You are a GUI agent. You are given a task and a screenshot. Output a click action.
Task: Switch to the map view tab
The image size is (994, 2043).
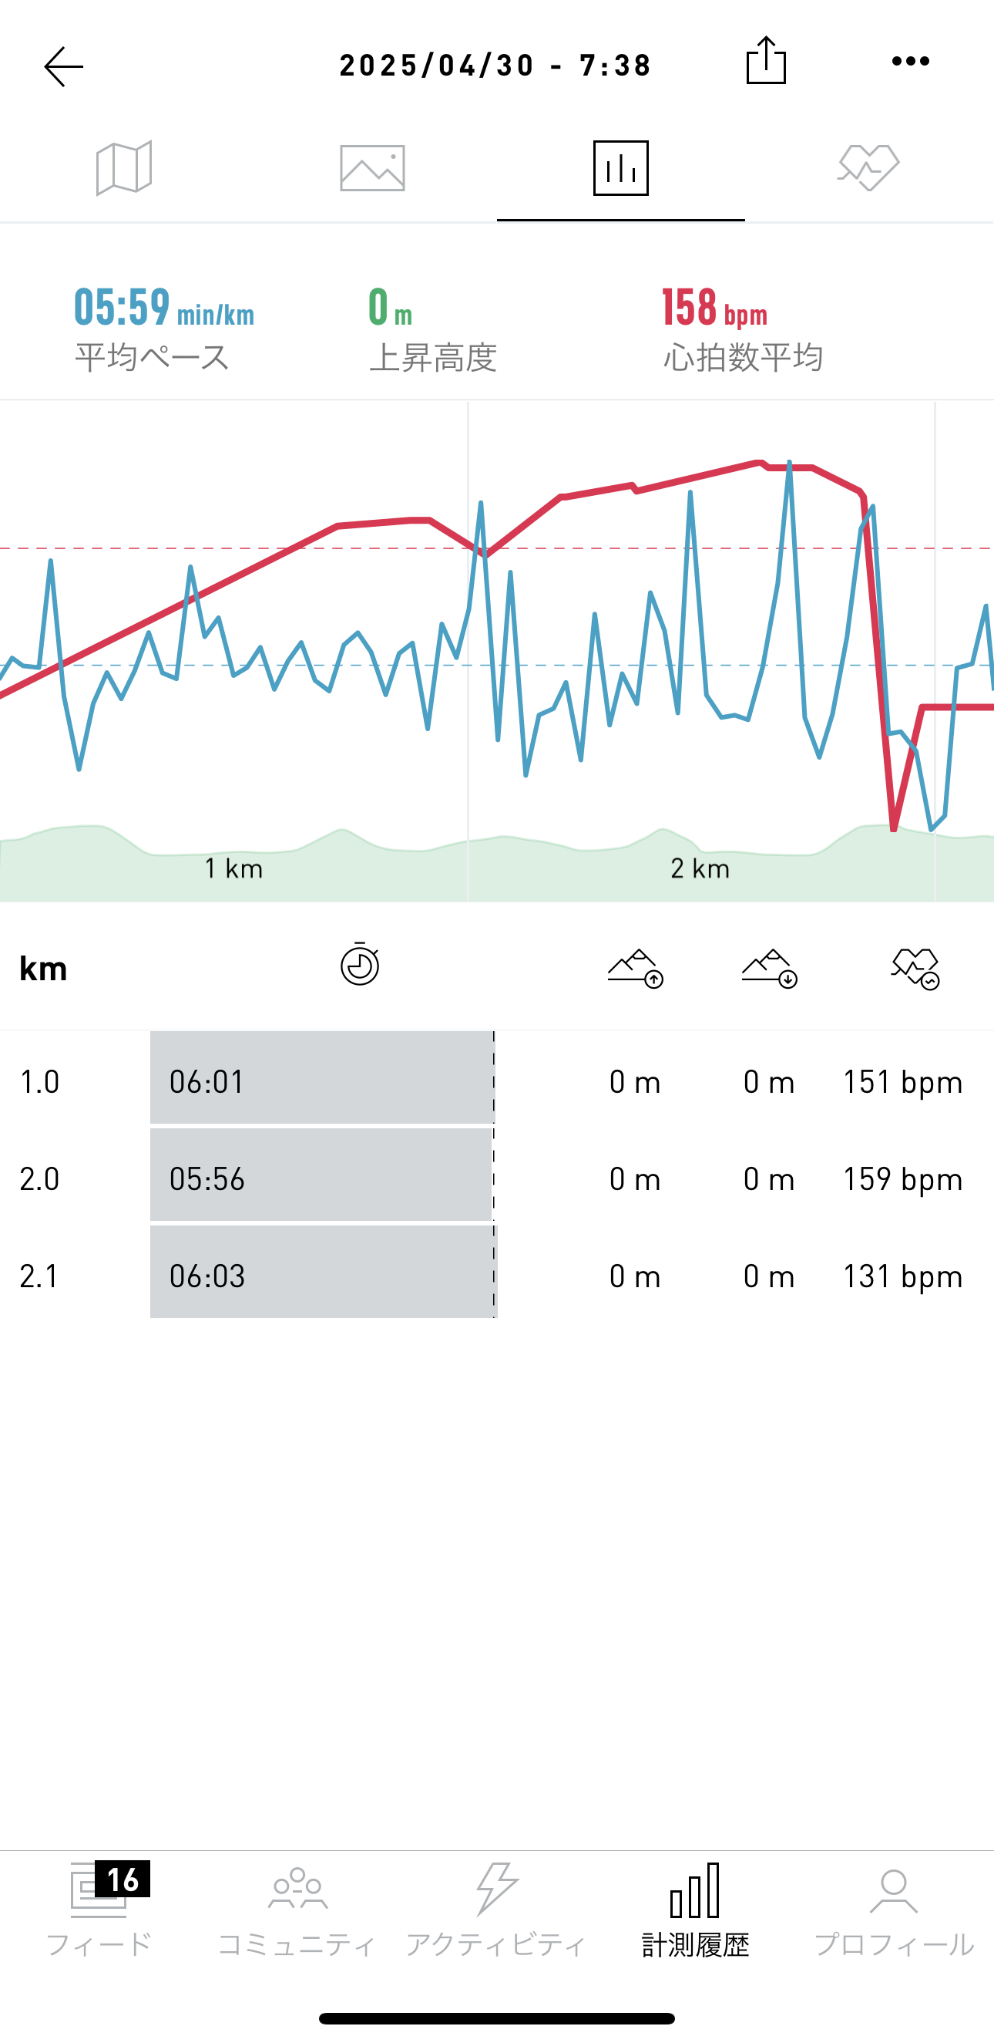pyautogui.click(x=123, y=168)
